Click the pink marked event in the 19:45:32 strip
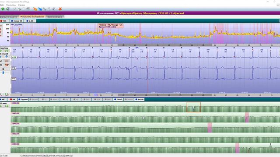Screen dimensions: 280x157 click(247, 117)
